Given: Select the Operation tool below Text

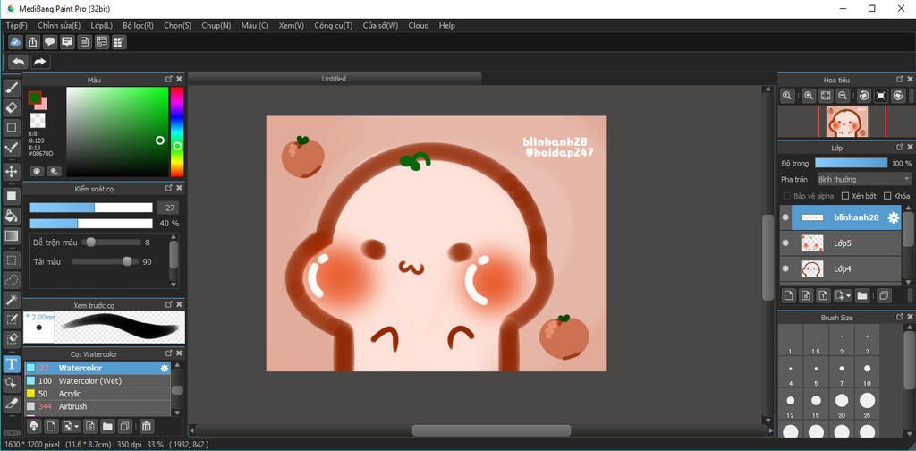Looking at the screenshot, I should 12,383.
